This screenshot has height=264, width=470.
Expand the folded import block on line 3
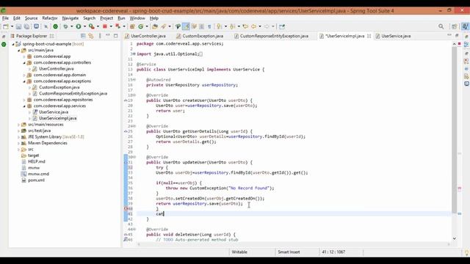134,54
